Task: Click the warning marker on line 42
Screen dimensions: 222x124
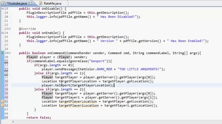Action: [3, 105]
